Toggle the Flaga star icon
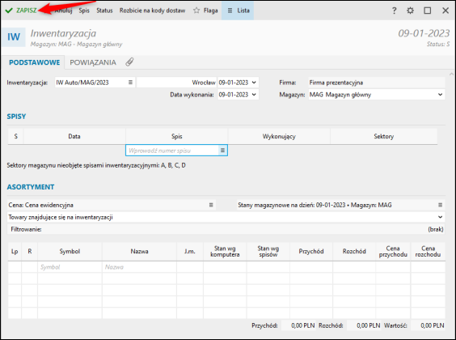456x340 pixels. click(x=196, y=11)
